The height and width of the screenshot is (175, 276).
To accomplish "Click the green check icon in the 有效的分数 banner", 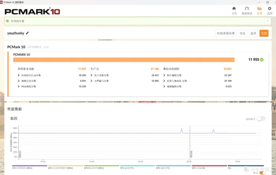I will pos(7,21).
